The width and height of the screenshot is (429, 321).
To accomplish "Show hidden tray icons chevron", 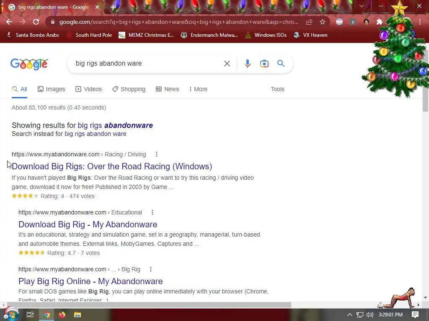I will [x=350, y=315].
